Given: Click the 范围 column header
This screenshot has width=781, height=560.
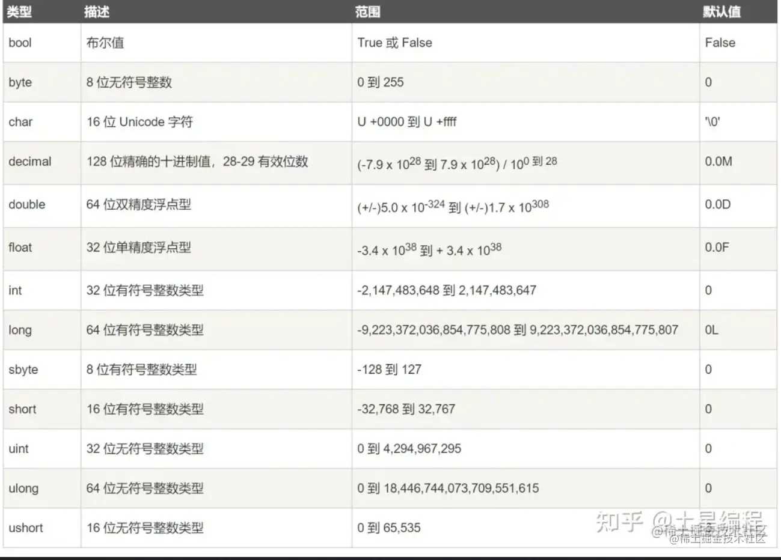Looking at the screenshot, I should (x=367, y=12).
